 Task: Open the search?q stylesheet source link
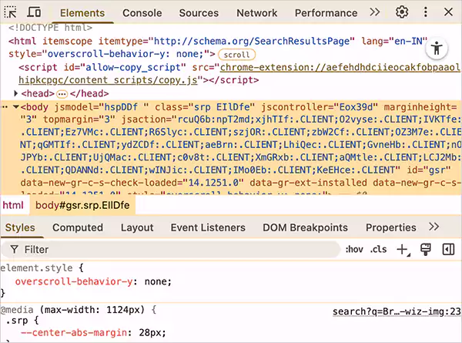(396, 311)
